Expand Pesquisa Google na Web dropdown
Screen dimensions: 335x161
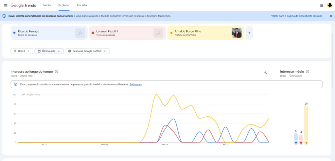pyautogui.click(x=87, y=51)
